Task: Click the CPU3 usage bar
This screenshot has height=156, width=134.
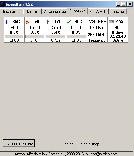Action: 76,36
